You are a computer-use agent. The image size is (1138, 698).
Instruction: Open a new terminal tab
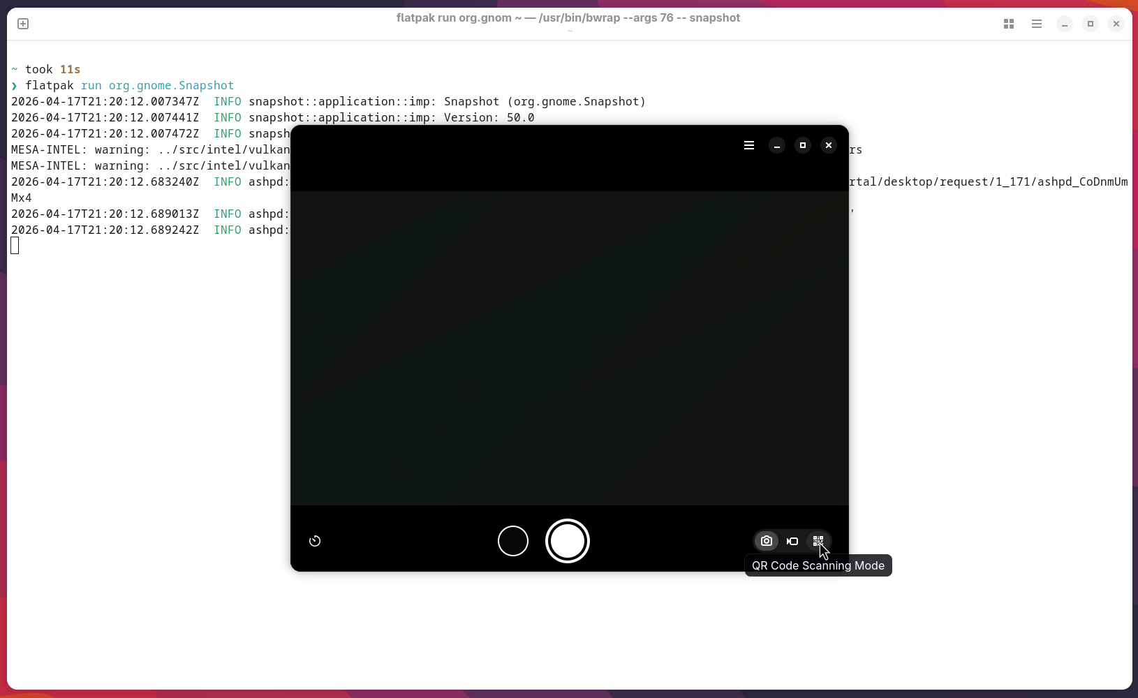click(x=23, y=24)
